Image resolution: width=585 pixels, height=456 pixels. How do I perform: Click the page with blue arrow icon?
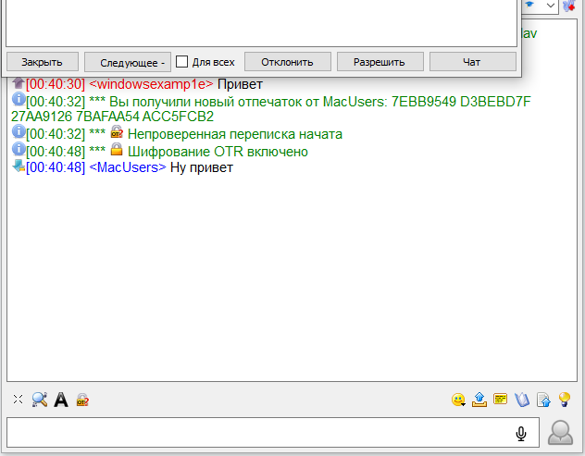(543, 401)
